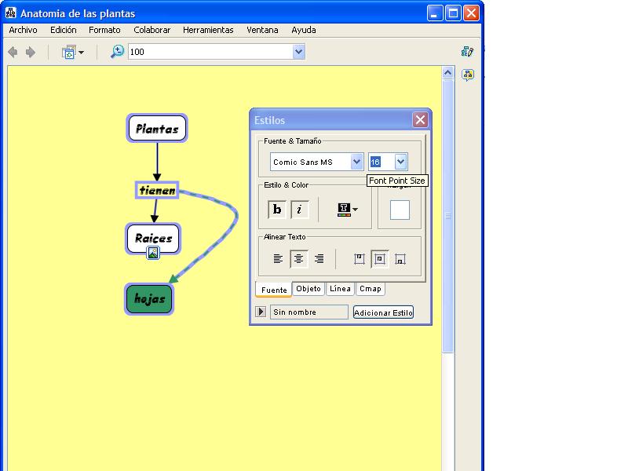Close the Estilos panel
Screen dimensions: 628x471
pyautogui.click(x=420, y=120)
